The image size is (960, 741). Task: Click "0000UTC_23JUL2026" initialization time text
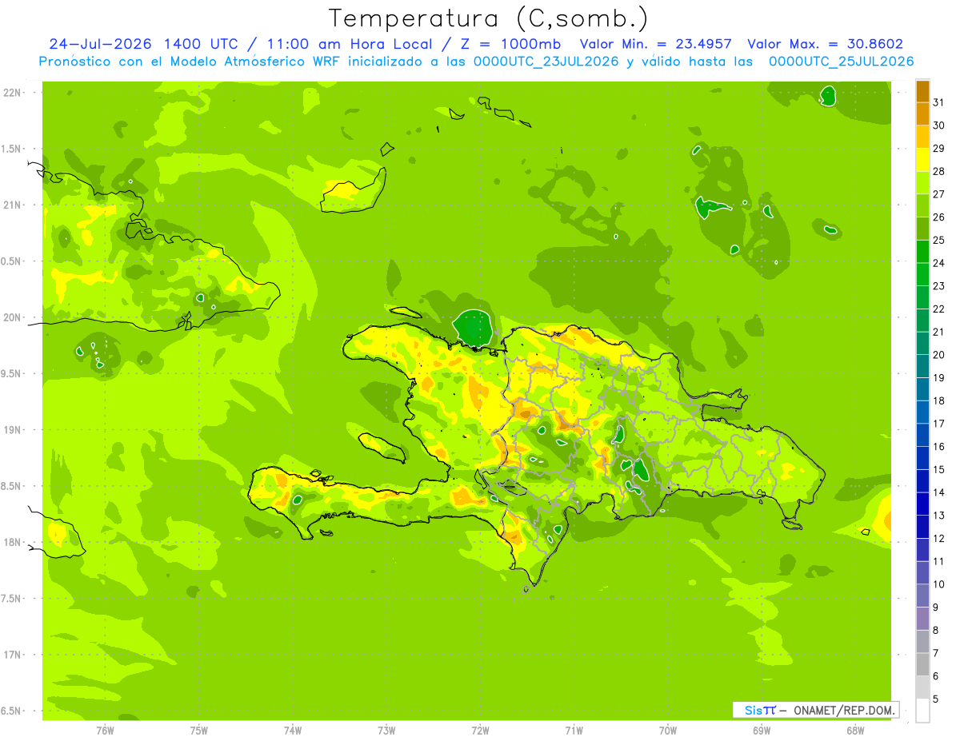(x=546, y=62)
